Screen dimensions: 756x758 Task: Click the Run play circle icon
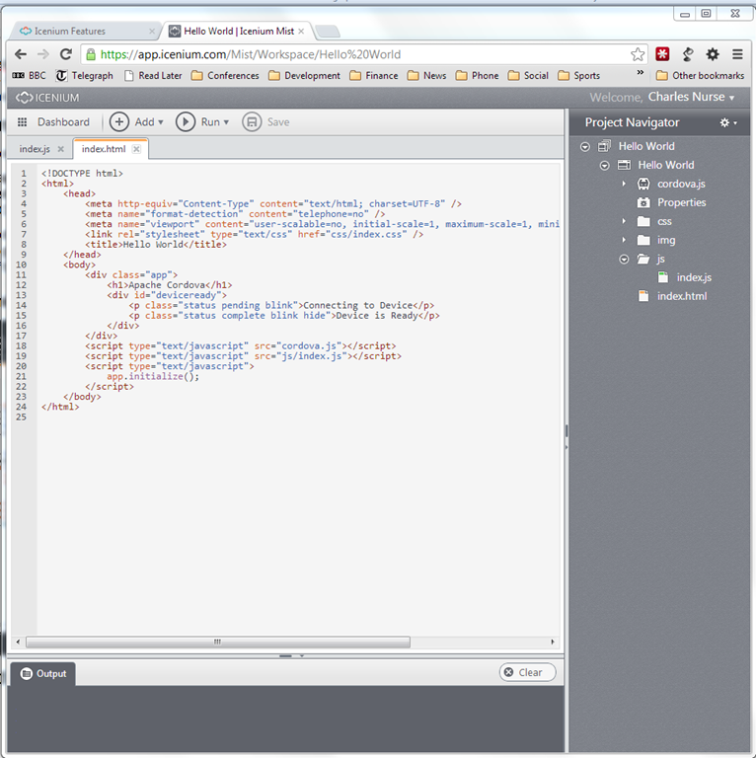(x=186, y=121)
